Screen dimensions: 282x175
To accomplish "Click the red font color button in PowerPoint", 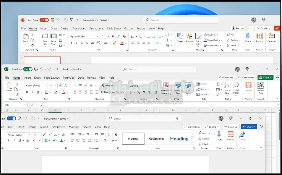I will pos(122,43).
